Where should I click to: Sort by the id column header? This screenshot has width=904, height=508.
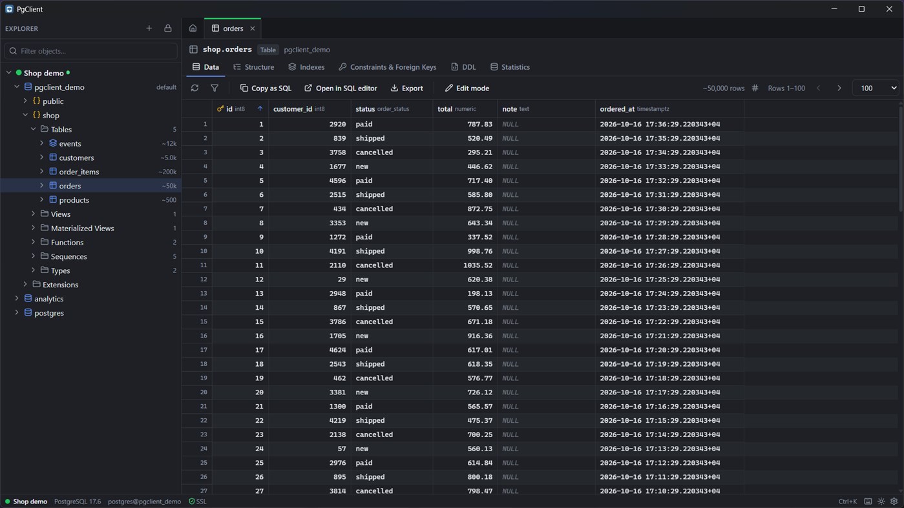point(240,109)
